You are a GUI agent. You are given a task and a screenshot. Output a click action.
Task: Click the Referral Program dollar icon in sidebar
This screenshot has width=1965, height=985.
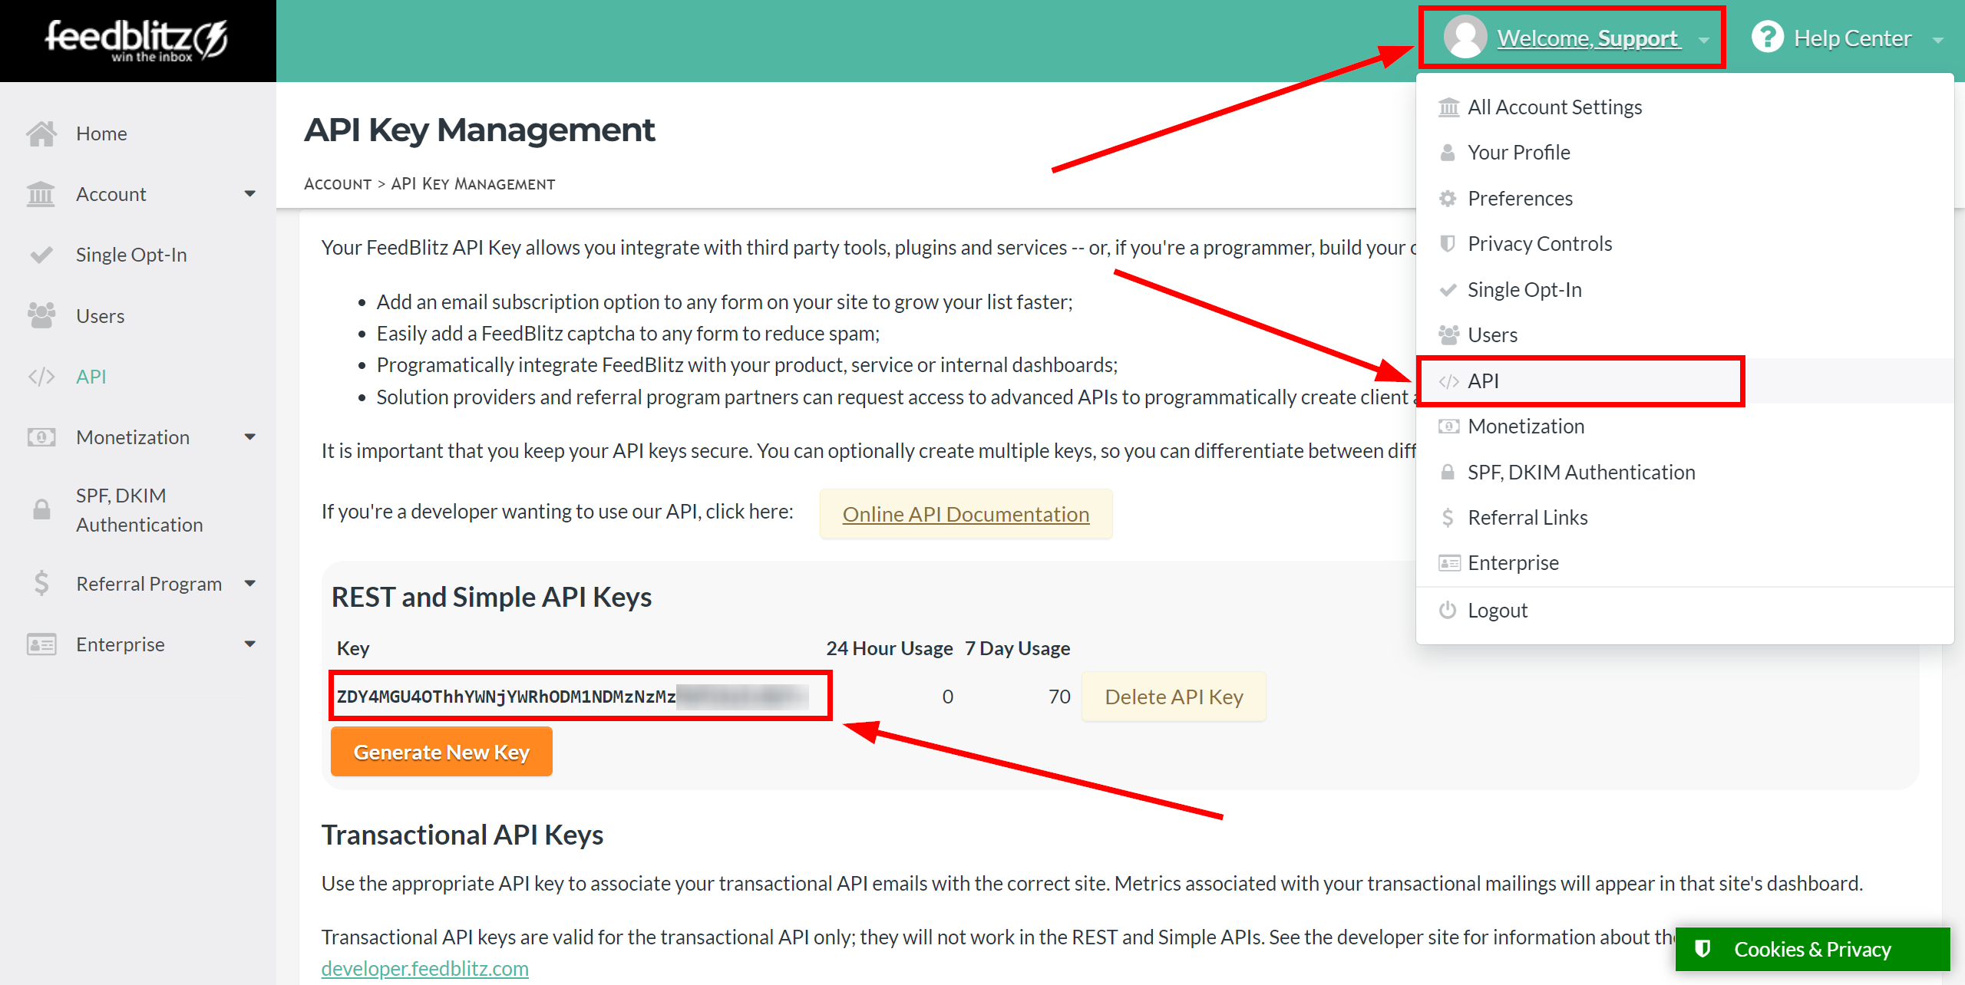(x=41, y=583)
